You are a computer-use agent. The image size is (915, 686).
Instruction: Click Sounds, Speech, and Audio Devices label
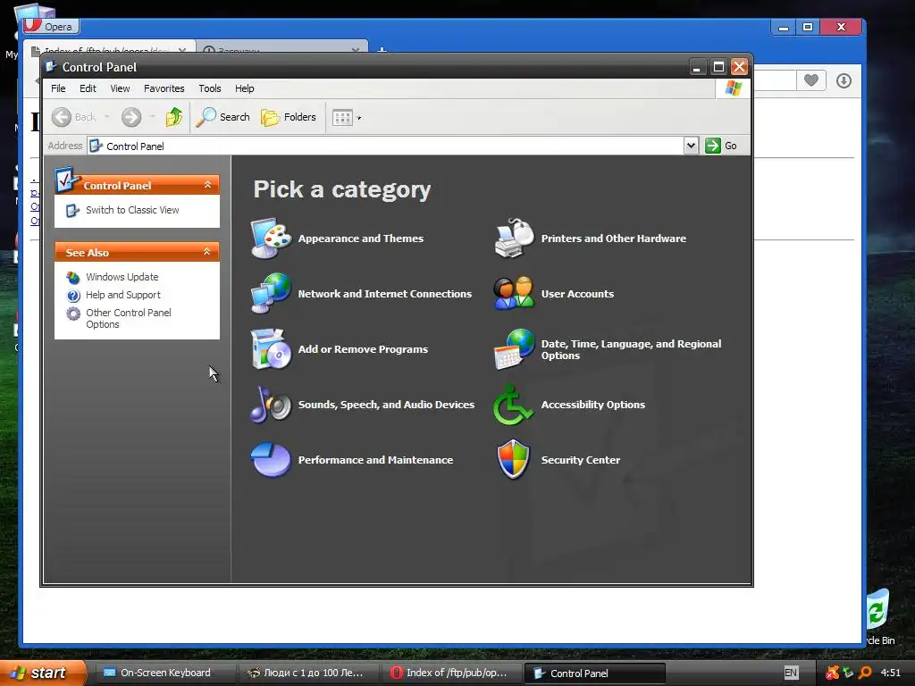tap(386, 405)
